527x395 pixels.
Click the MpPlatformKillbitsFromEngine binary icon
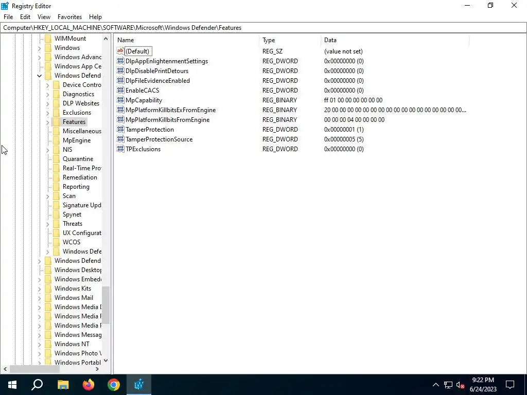(120, 119)
